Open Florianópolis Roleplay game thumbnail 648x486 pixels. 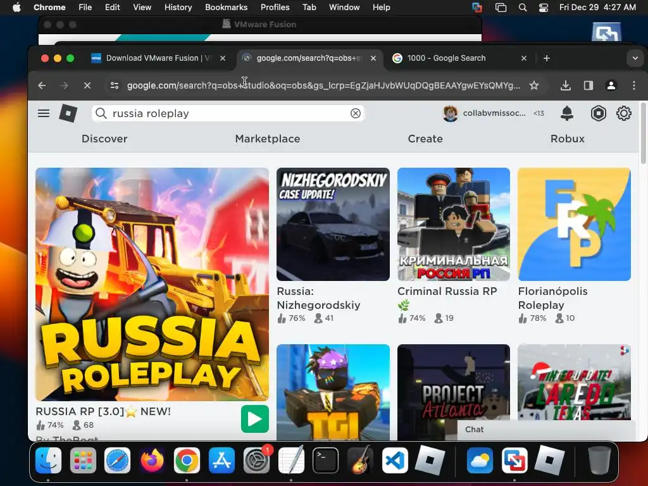574,225
